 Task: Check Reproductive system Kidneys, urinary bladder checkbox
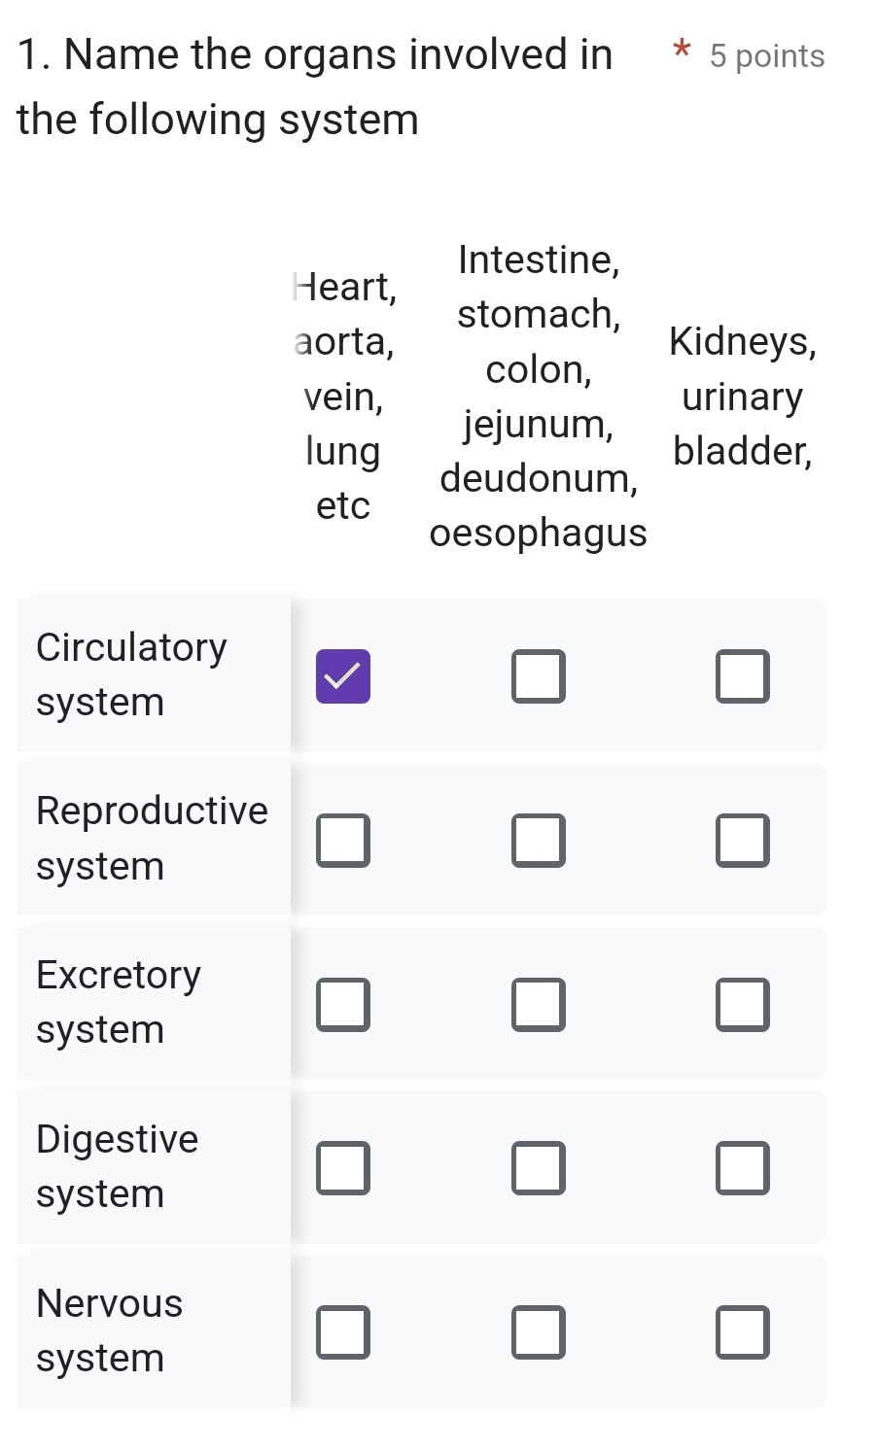(743, 841)
